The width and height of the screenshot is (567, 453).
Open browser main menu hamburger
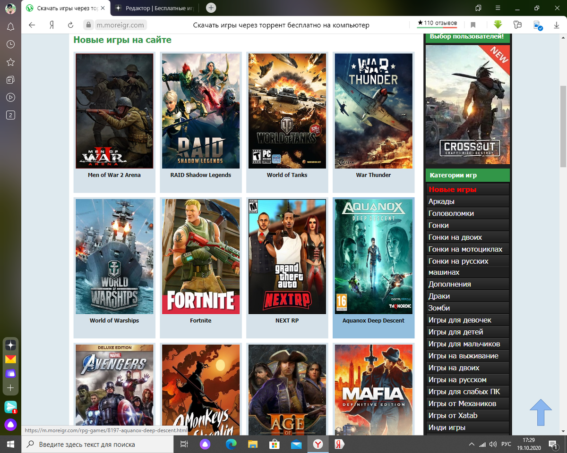(x=498, y=8)
